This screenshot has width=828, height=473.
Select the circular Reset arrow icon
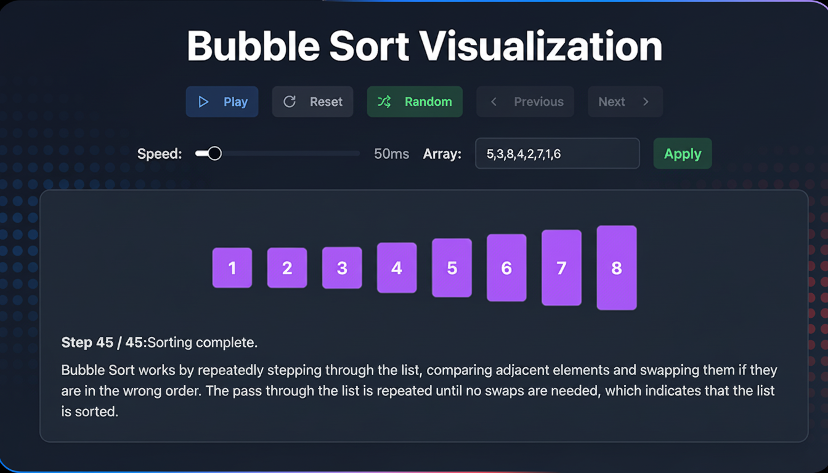290,102
